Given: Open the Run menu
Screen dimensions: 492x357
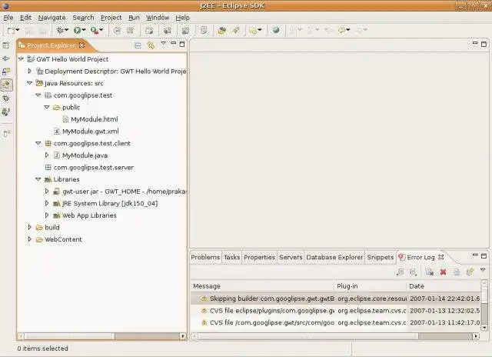Looking at the screenshot, I should coord(134,18).
